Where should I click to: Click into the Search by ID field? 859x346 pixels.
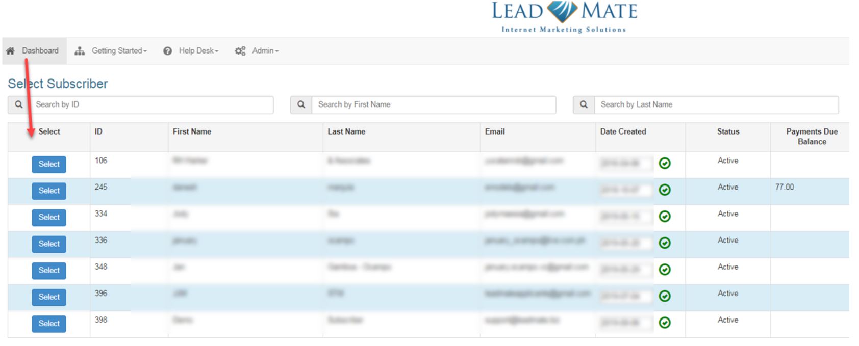pyautogui.click(x=151, y=104)
